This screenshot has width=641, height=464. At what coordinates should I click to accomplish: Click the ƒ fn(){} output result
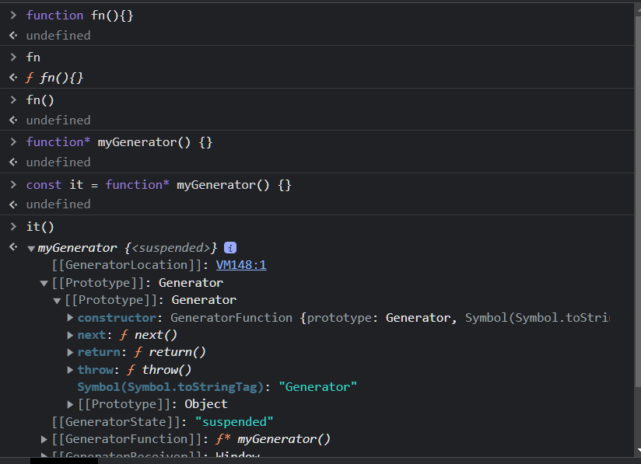[x=54, y=78]
